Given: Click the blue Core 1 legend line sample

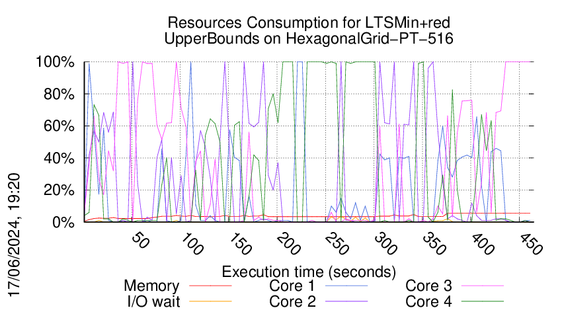Looking at the screenshot, I should coord(346,286).
